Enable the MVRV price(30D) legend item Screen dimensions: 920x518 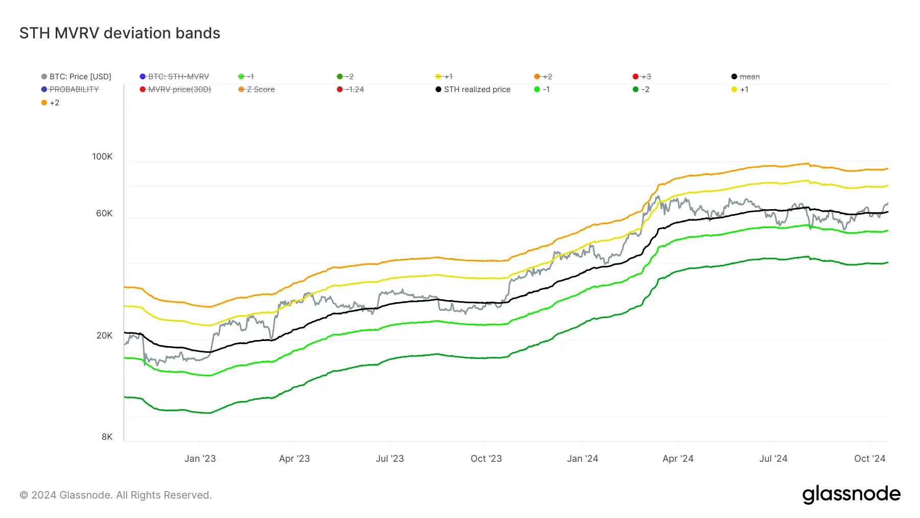click(175, 89)
